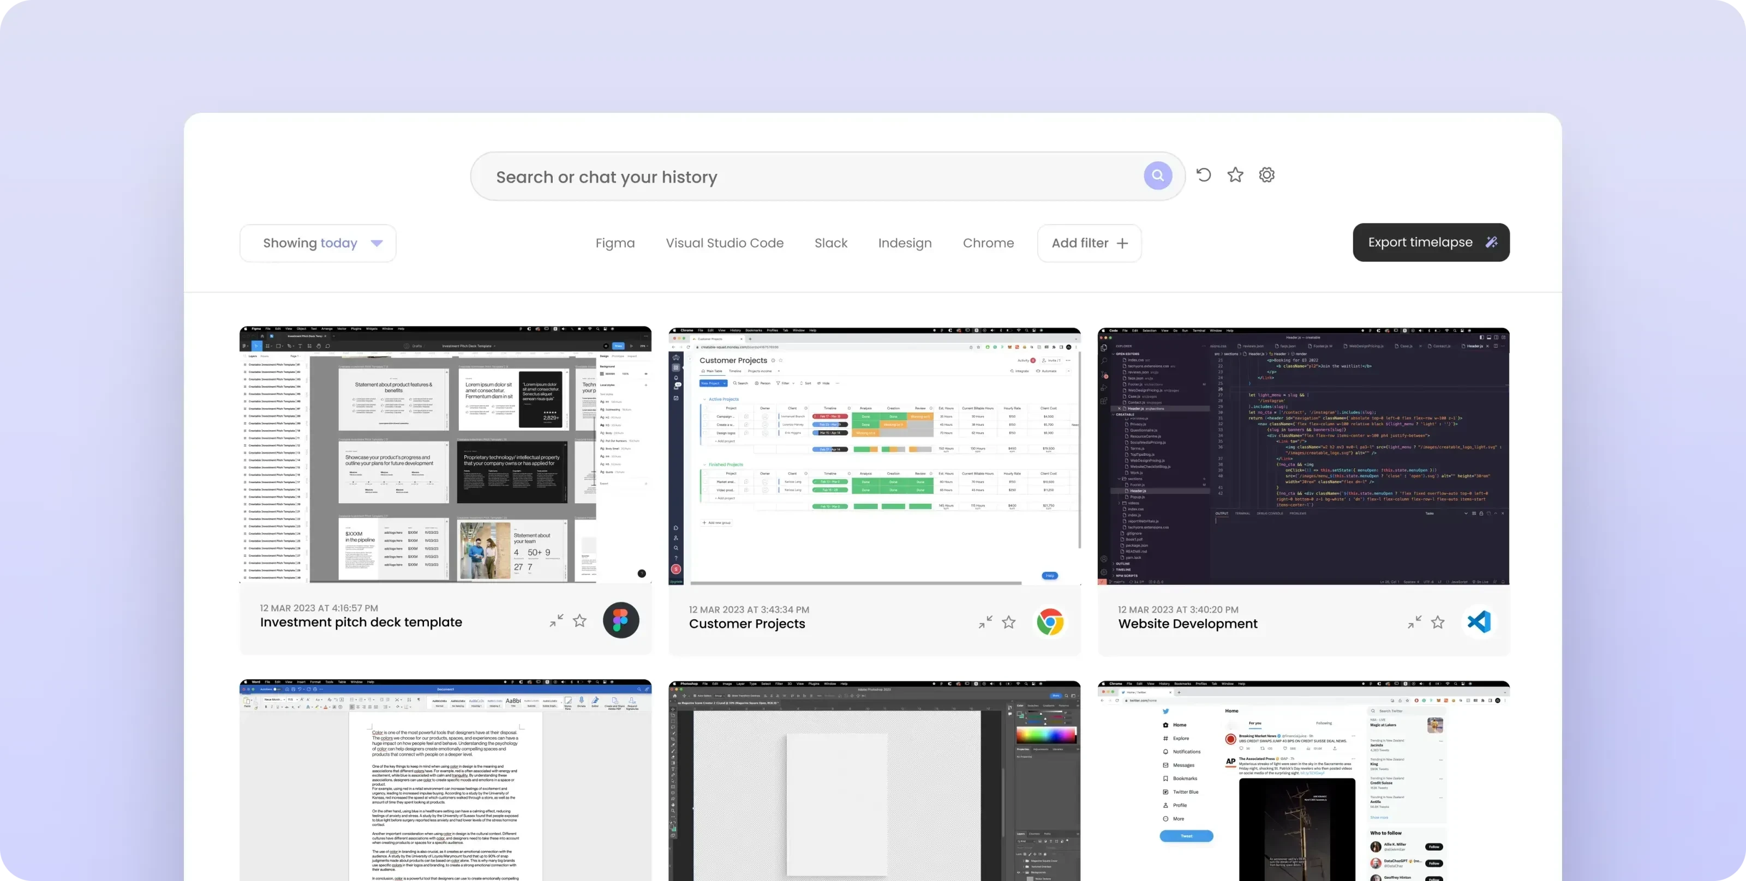Click the Investment pitch deck template title
This screenshot has height=881, width=1746.
pos(361,623)
